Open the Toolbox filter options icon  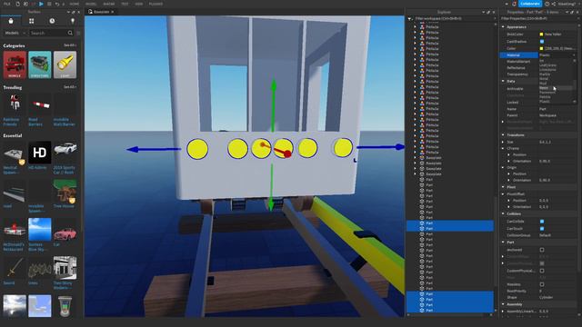pyautogui.click(x=78, y=33)
